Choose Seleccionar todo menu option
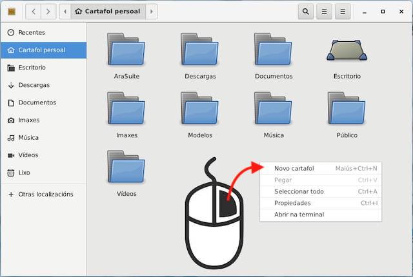The height and width of the screenshot is (277, 413). [x=299, y=191]
